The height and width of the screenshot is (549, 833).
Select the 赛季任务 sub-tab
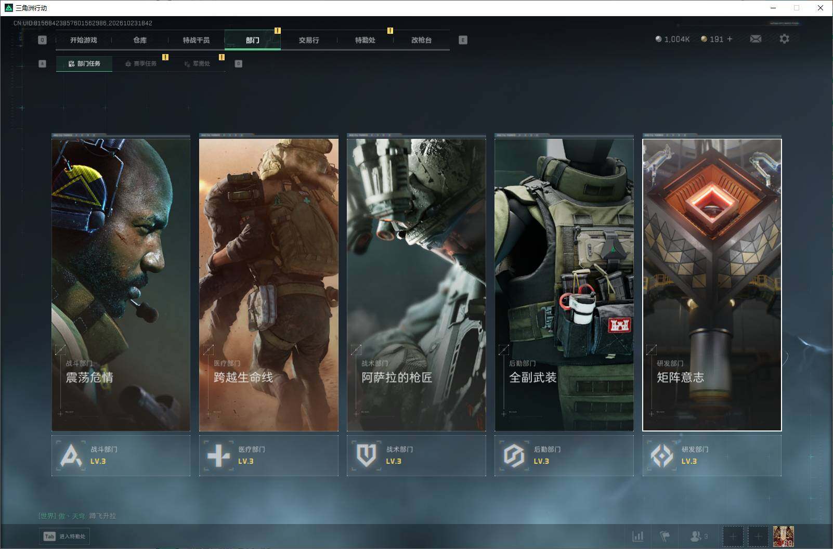(140, 63)
